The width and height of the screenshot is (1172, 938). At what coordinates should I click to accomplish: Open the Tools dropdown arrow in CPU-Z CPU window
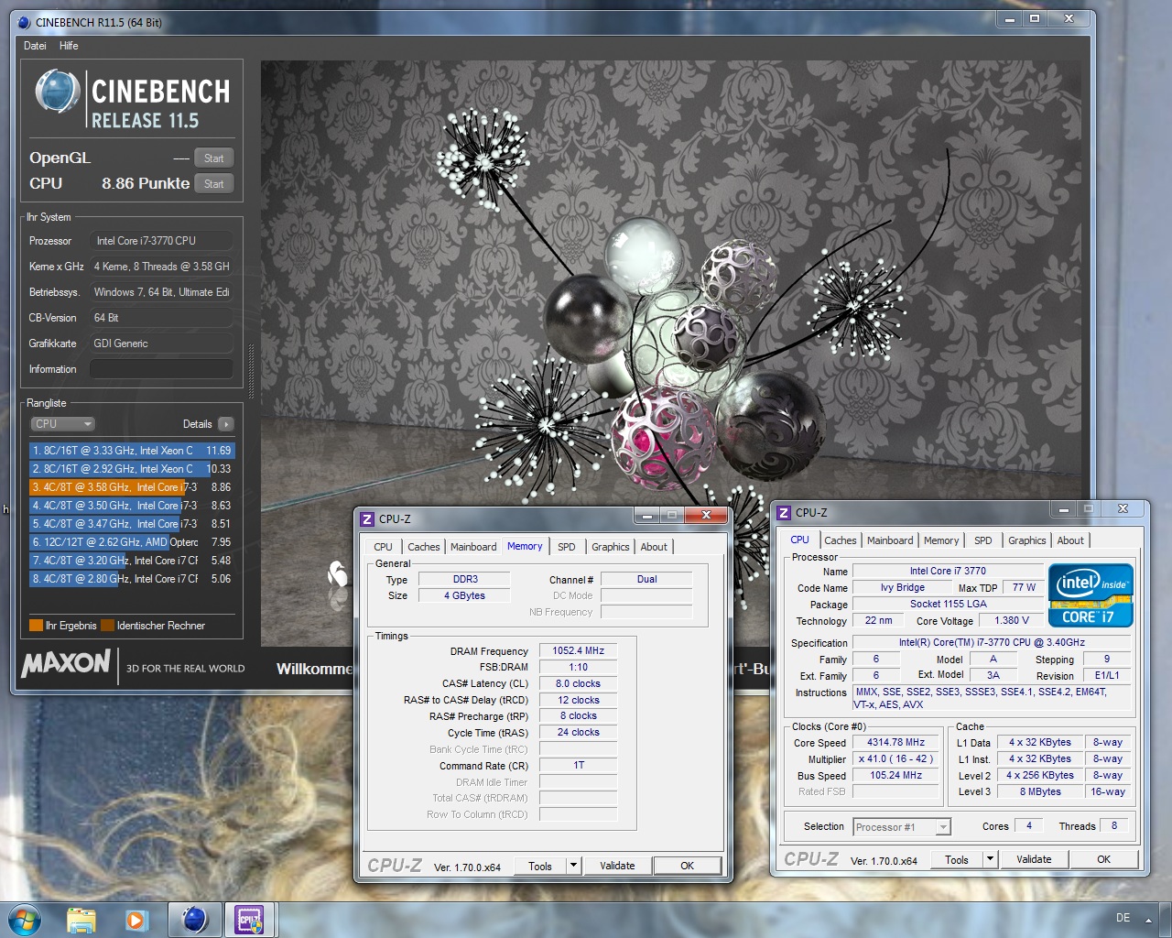click(x=990, y=859)
